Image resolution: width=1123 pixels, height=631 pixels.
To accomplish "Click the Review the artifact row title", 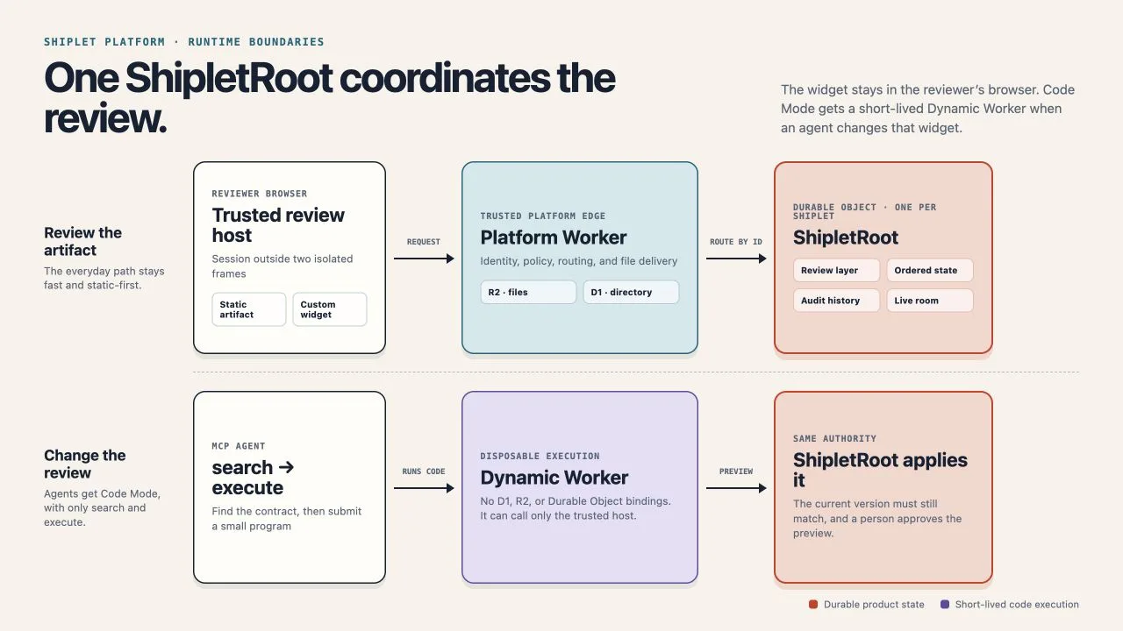I will (83, 241).
